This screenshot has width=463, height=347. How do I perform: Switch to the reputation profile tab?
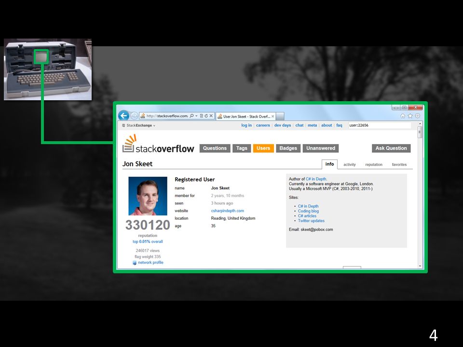coord(374,165)
